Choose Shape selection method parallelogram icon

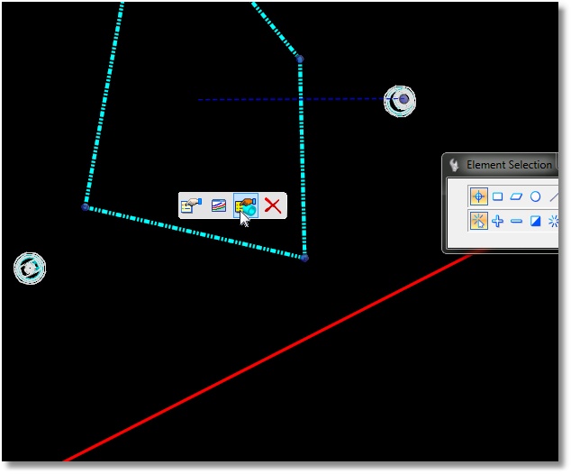click(x=516, y=196)
